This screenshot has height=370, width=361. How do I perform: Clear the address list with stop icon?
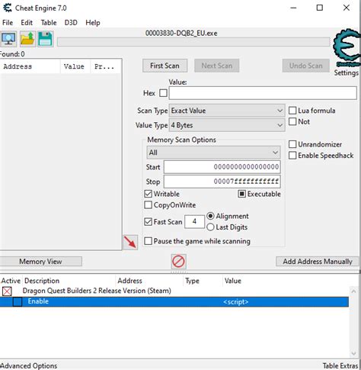coord(178,262)
